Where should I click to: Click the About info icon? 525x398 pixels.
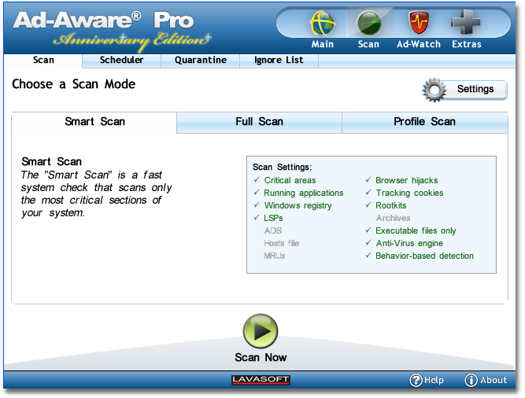click(471, 380)
